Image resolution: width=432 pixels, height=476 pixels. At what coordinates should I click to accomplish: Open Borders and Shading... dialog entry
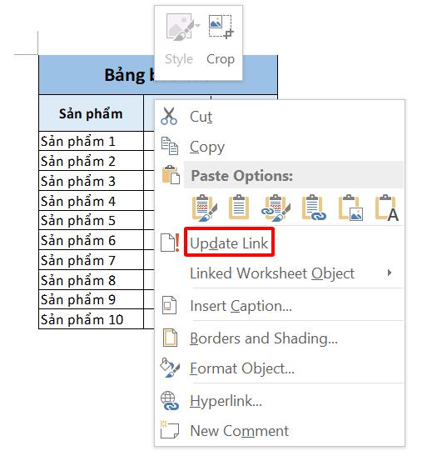pyautogui.click(x=280, y=338)
